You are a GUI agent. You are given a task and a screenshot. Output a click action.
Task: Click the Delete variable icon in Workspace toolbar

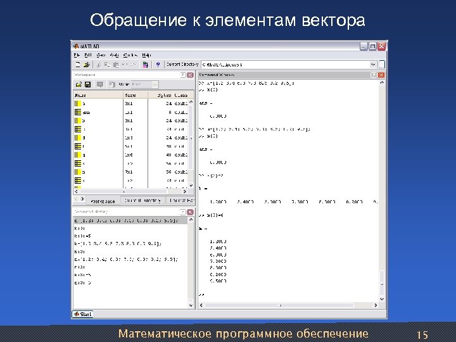pos(112,84)
